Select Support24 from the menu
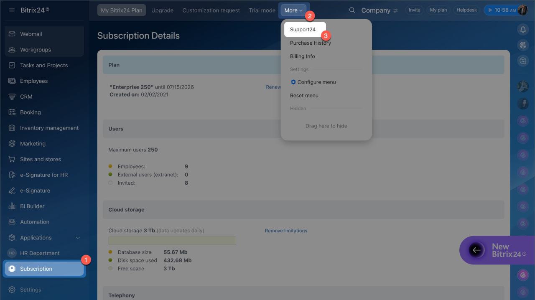 click(303, 30)
